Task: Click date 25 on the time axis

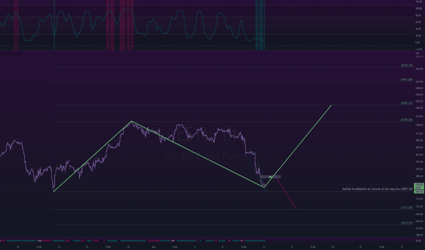Action: tap(87, 247)
